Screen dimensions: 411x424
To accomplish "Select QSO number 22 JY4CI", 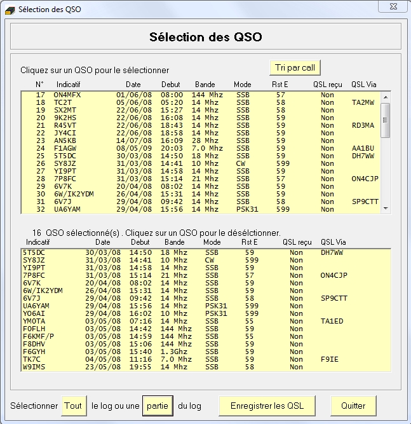I will pos(201,133).
